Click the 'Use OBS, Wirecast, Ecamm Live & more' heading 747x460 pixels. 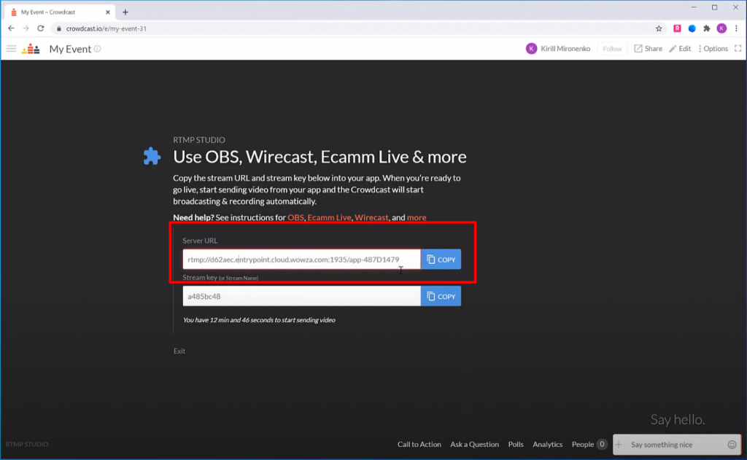coord(320,157)
